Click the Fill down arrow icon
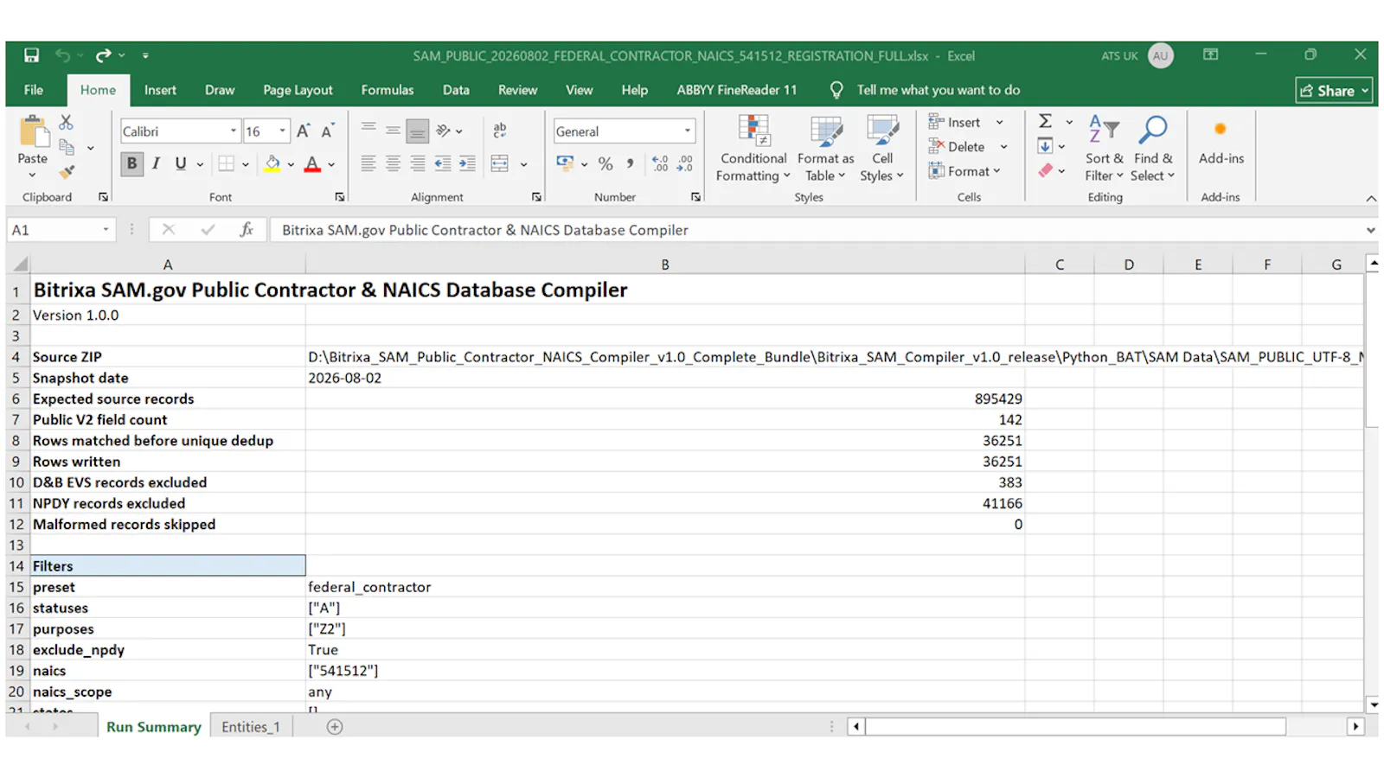 tap(1046, 146)
